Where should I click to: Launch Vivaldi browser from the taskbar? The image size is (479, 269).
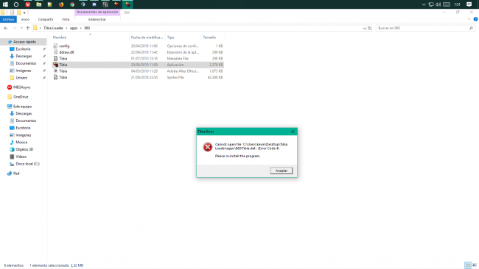pos(28,4)
